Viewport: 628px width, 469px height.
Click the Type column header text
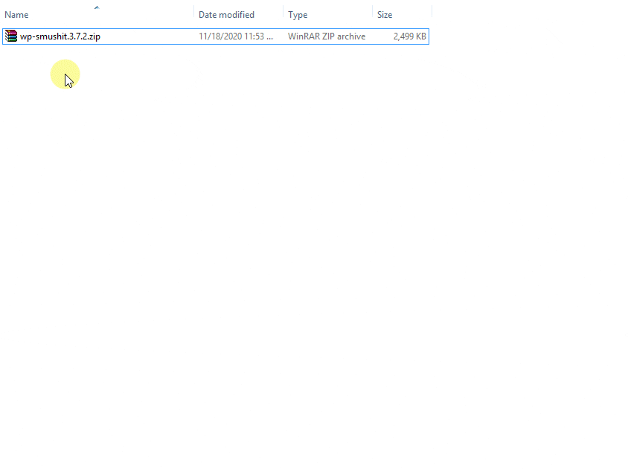[298, 14]
